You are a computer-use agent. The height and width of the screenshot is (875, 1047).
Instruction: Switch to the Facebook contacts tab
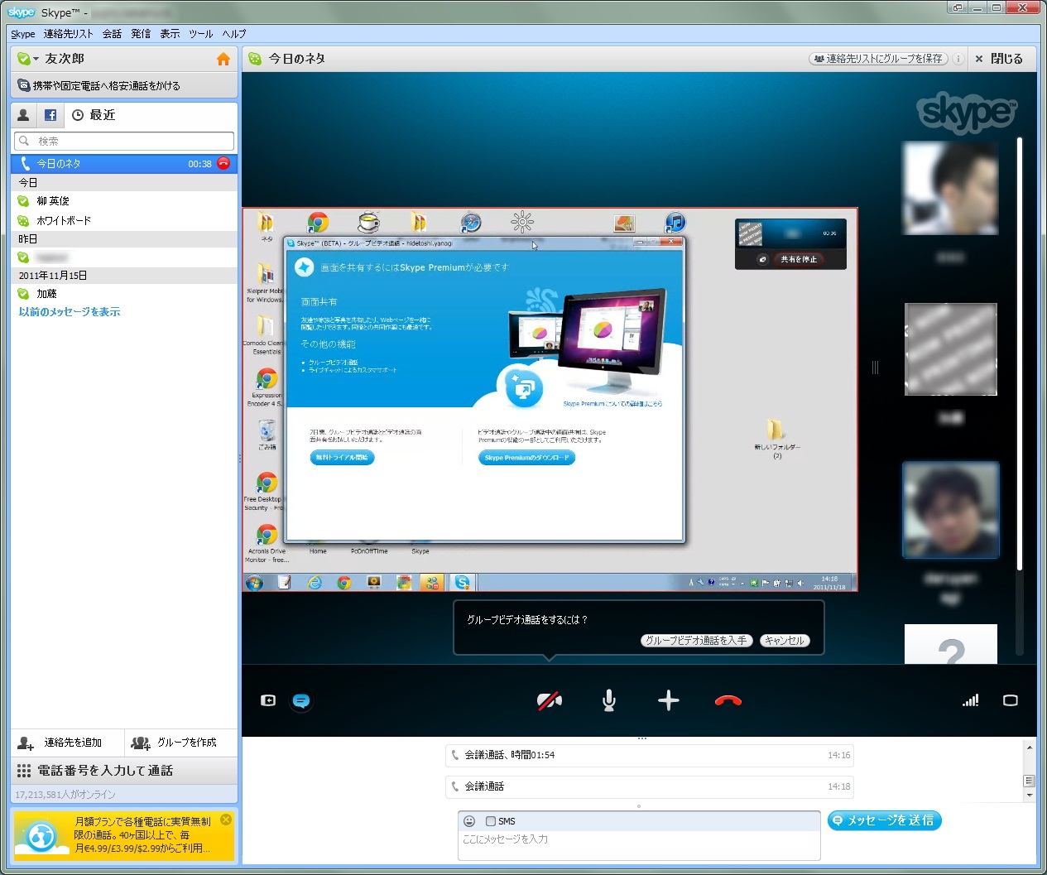click(50, 115)
